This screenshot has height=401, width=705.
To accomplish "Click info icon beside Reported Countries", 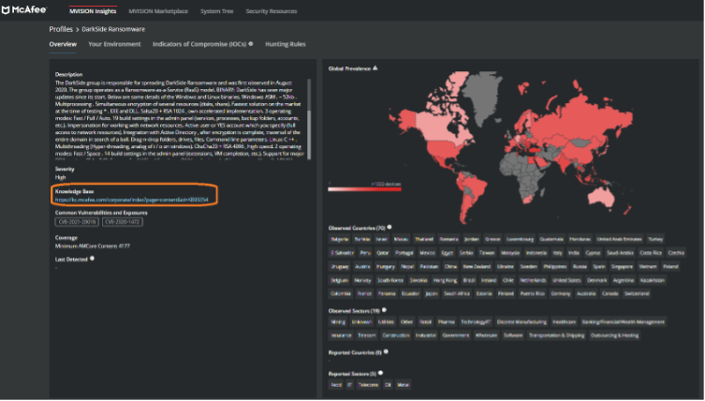I will (x=386, y=352).
